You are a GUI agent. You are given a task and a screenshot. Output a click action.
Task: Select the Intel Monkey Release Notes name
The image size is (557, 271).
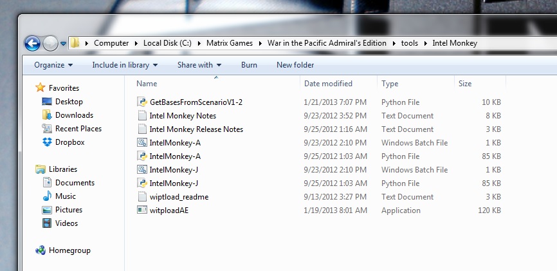coord(196,129)
